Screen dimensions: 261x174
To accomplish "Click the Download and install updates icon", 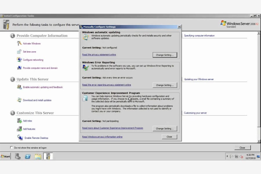I will click(19, 100).
